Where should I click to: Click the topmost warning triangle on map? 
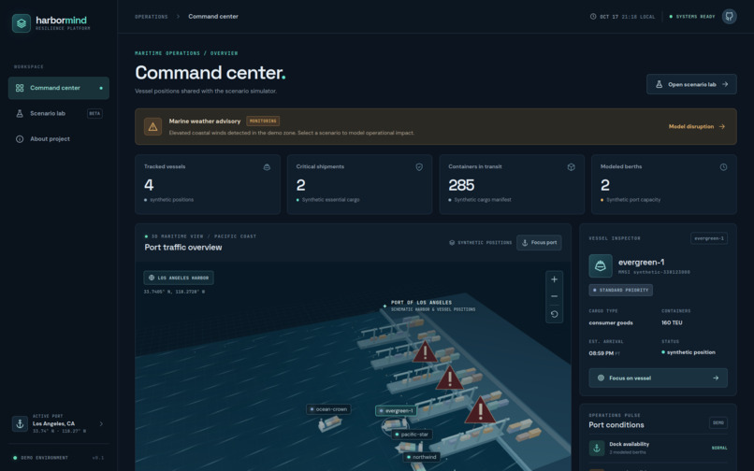click(425, 352)
